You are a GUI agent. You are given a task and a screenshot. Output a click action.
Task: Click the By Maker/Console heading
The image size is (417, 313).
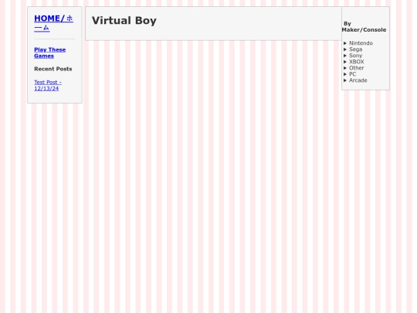click(x=364, y=26)
